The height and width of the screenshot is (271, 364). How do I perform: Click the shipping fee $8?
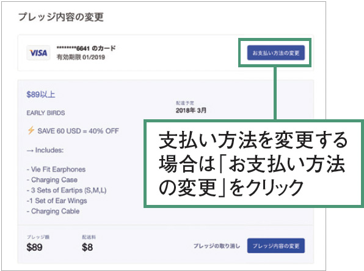coord(87,247)
